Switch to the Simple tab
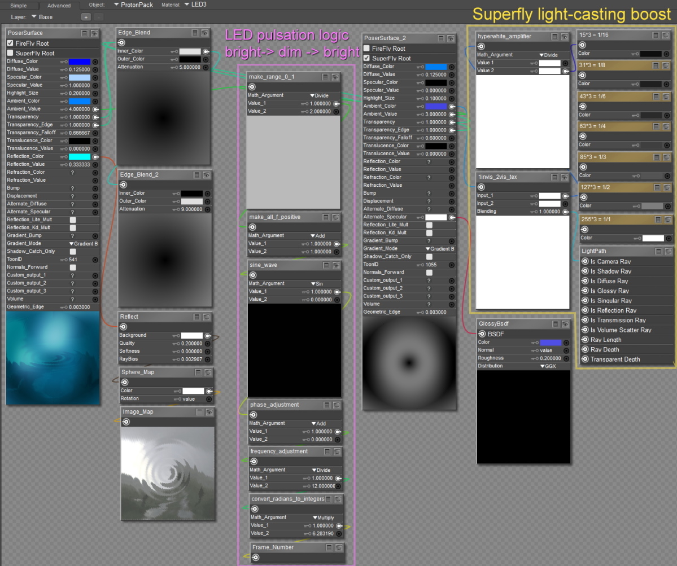This screenshot has height=566, width=677. pyautogui.click(x=19, y=6)
